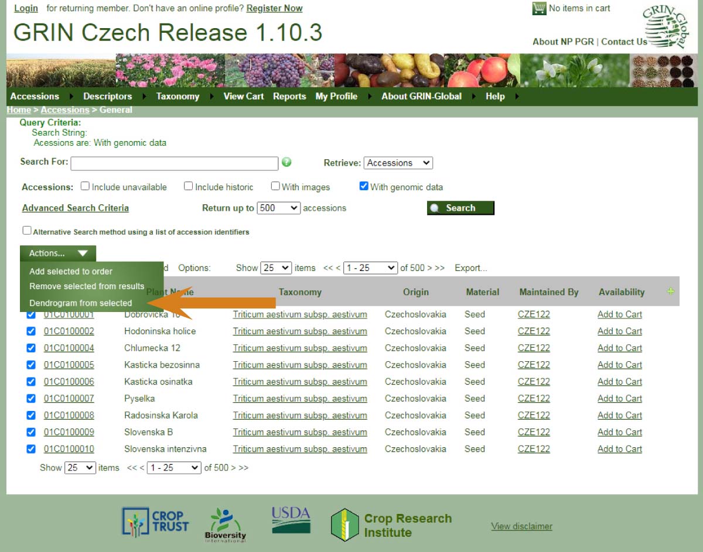703x552 pixels.
Task: Open the Retrieve Accessions dropdown
Action: [398, 163]
